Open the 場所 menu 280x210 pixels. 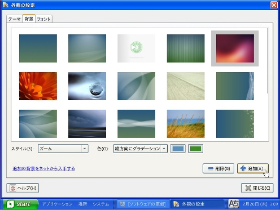coord(82,204)
